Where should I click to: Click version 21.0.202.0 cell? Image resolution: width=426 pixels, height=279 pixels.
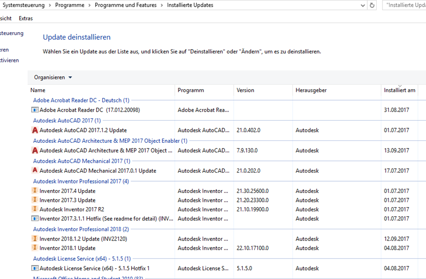point(248,171)
